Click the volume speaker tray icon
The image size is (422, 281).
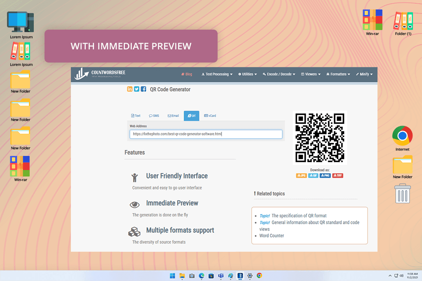coord(401,276)
